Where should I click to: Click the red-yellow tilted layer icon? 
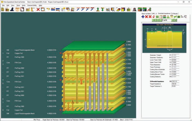tap(118, 9)
